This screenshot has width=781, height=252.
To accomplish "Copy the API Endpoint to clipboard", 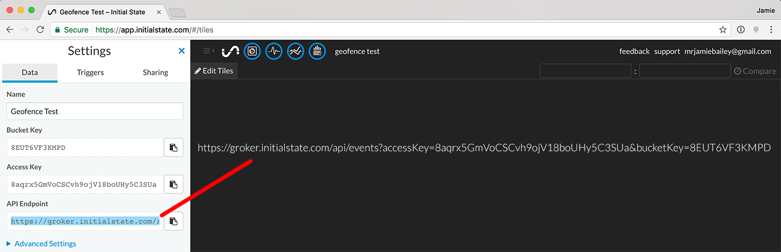I will click(x=174, y=221).
